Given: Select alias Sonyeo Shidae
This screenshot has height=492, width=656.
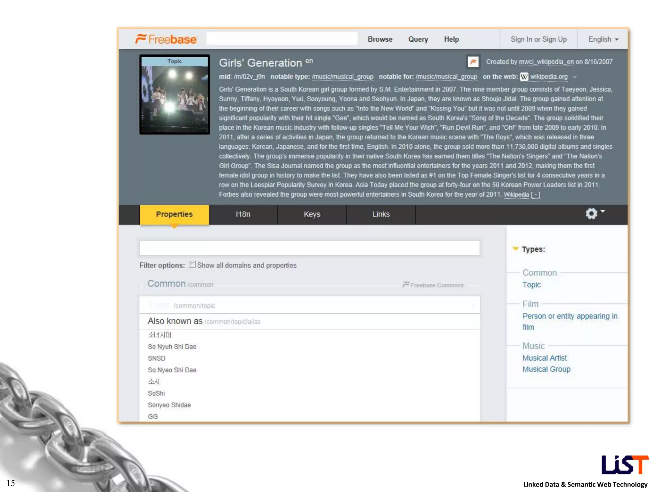Looking at the screenshot, I should 169,405.
